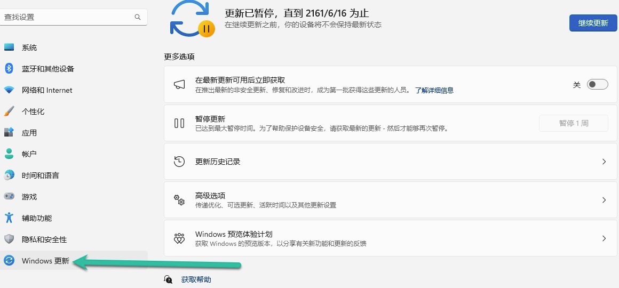
Task: Click the search magnifier icon
Action: tap(137, 17)
